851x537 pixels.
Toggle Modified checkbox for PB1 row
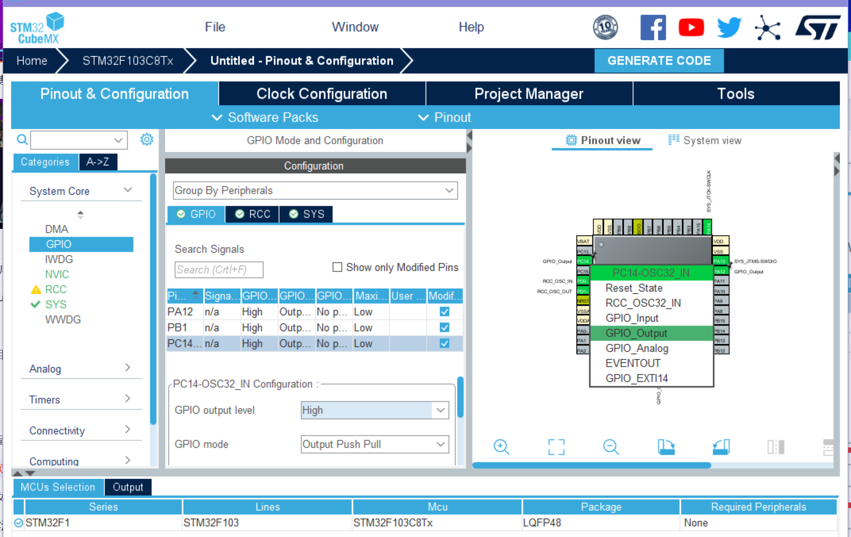click(x=445, y=328)
